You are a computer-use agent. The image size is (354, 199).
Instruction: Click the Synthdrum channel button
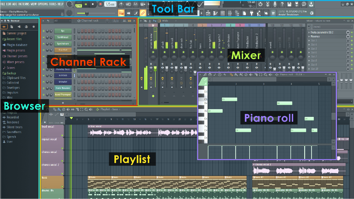[63, 44]
